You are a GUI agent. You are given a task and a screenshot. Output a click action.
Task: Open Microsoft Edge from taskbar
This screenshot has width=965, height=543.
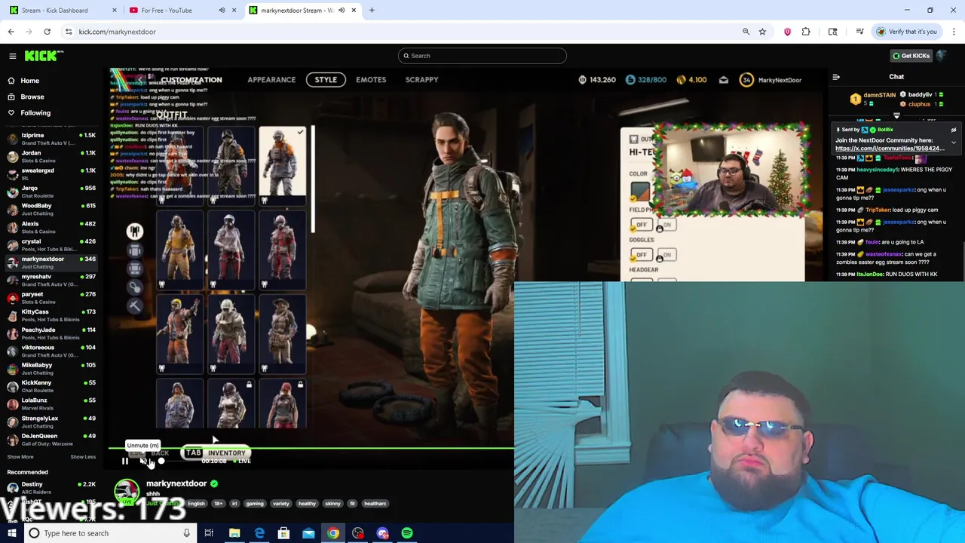point(259,533)
